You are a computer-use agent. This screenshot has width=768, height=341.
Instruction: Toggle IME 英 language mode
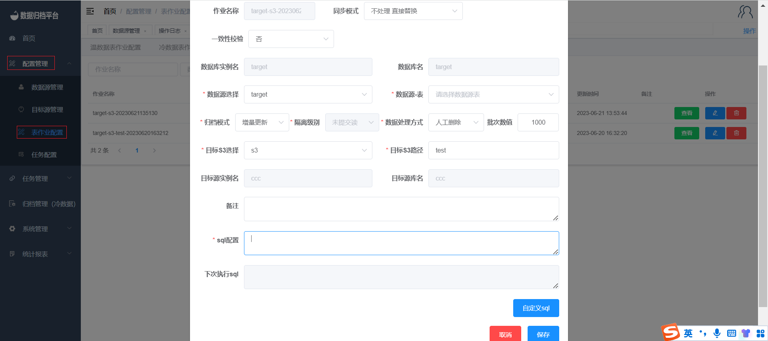688,333
